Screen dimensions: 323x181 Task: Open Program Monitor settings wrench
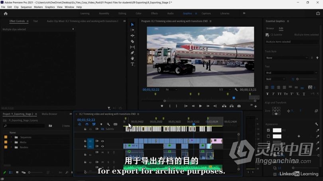pos(236,90)
